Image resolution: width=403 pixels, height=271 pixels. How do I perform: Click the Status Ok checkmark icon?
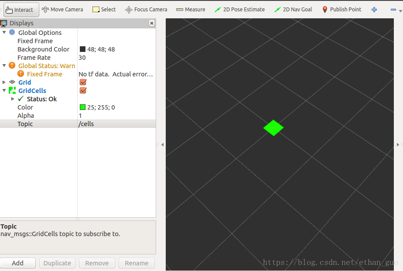(x=21, y=99)
